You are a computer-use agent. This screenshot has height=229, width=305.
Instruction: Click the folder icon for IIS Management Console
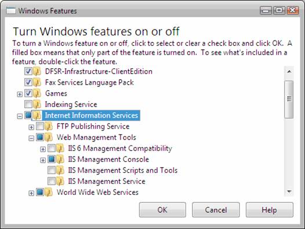[x=60, y=159]
